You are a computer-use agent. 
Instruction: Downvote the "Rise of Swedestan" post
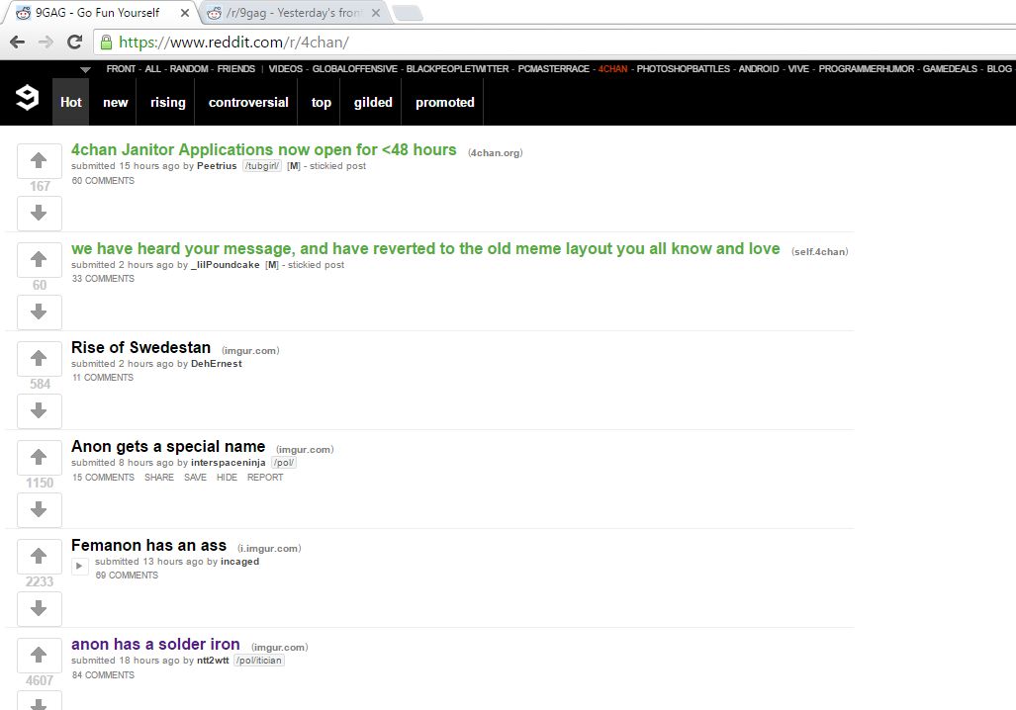39,411
